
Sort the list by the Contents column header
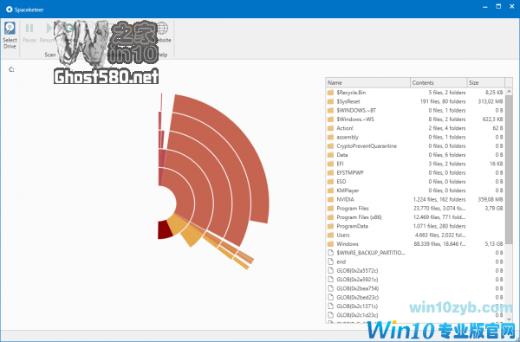pos(439,82)
